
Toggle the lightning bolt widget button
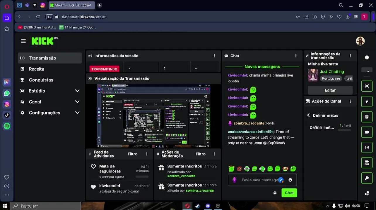pos(367,101)
